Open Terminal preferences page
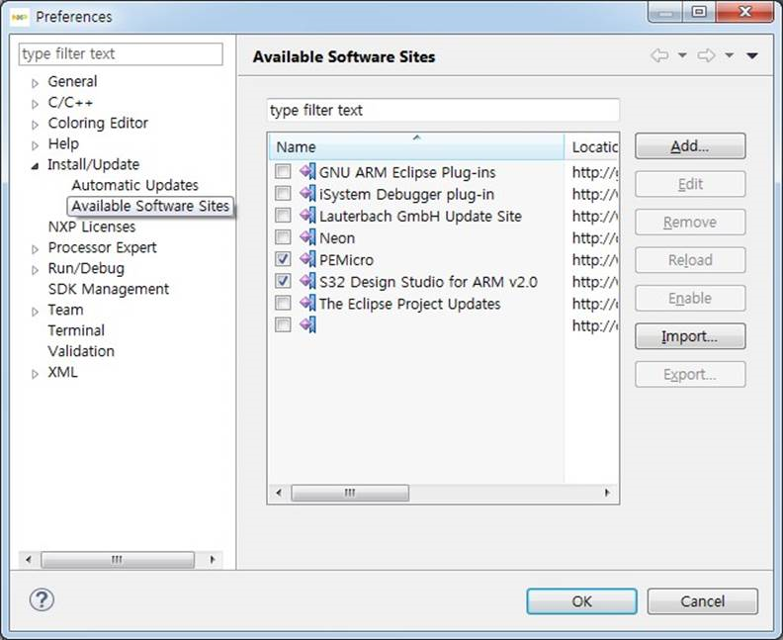Viewport: 783px width, 640px height. [x=76, y=330]
